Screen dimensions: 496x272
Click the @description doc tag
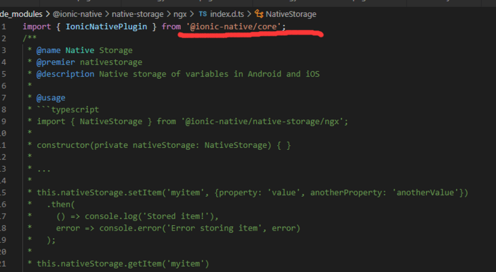tap(65, 74)
